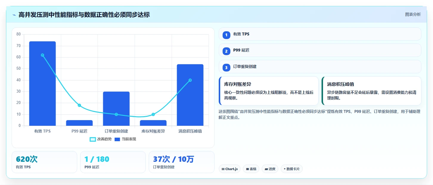The image size is (433, 185).
Task: Click the 1 / 180 P99 延迟 card
Action: click(x=113, y=162)
